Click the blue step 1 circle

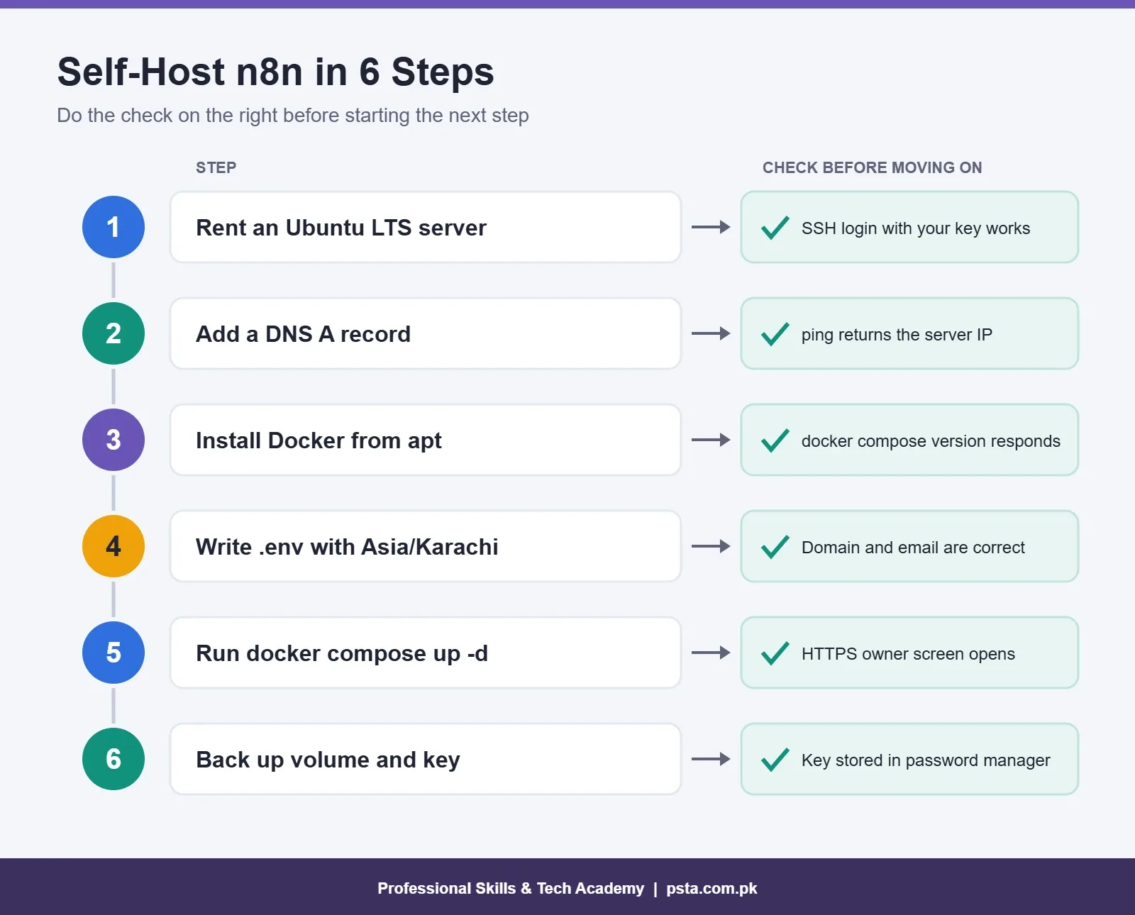click(x=113, y=227)
